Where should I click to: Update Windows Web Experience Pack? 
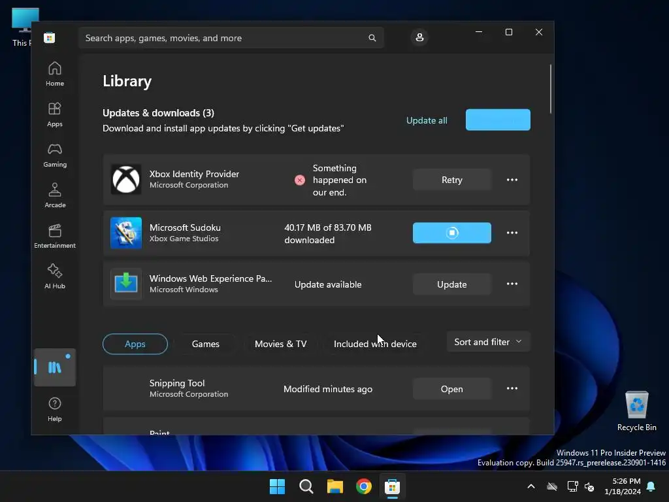[452, 284]
